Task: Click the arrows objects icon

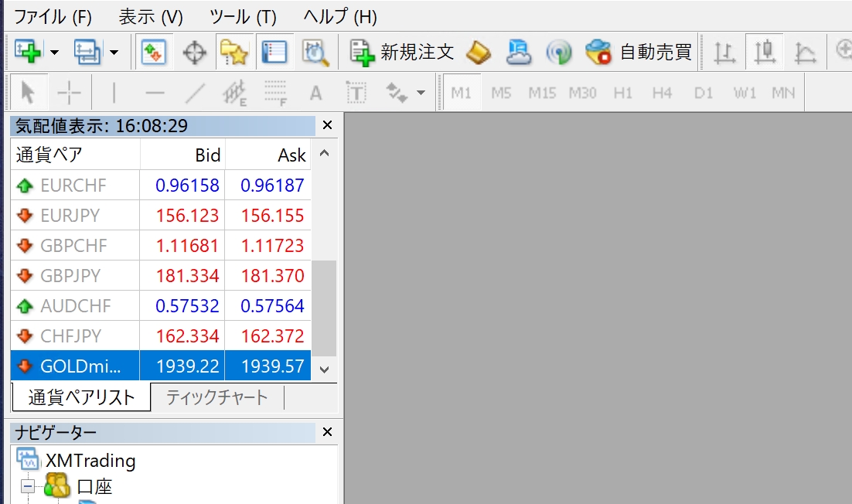Action: pos(397,93)
